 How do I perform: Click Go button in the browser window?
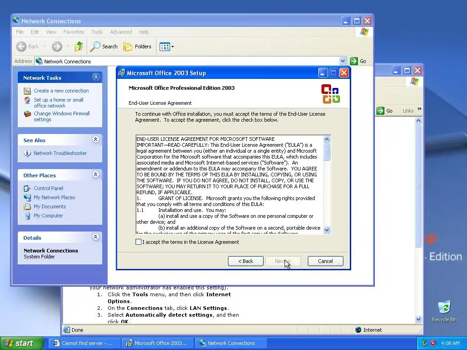point(384,111)
